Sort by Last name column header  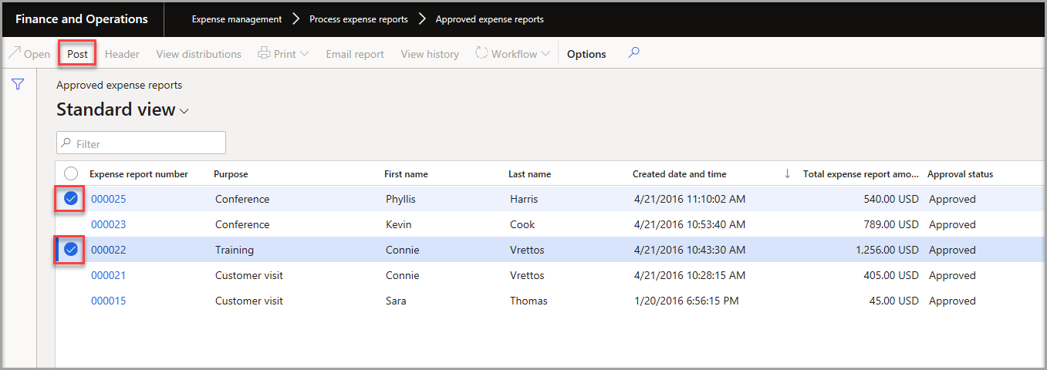pos(529,174)
